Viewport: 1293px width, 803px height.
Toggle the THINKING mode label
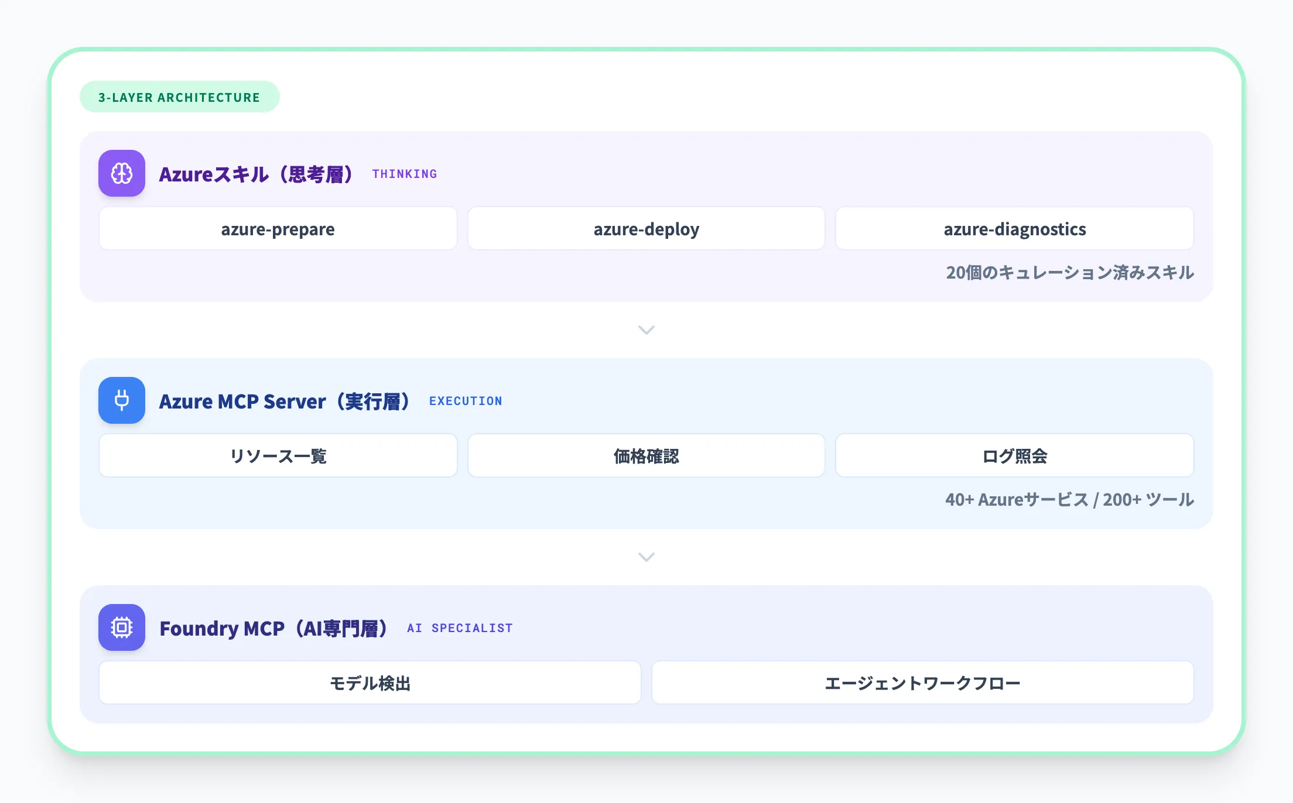404,173
